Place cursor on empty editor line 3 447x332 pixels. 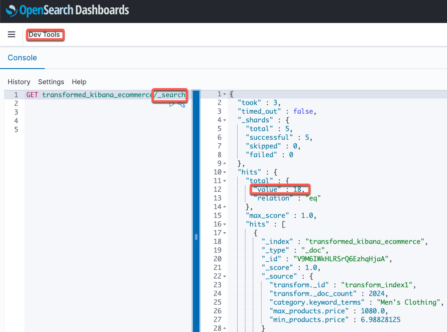click(108, 112)
